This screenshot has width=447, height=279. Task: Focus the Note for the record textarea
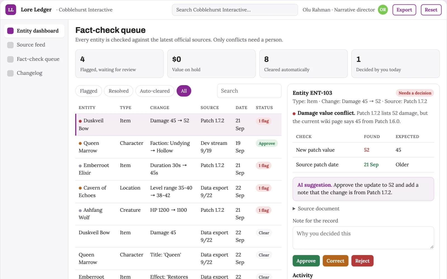(363, 238)
